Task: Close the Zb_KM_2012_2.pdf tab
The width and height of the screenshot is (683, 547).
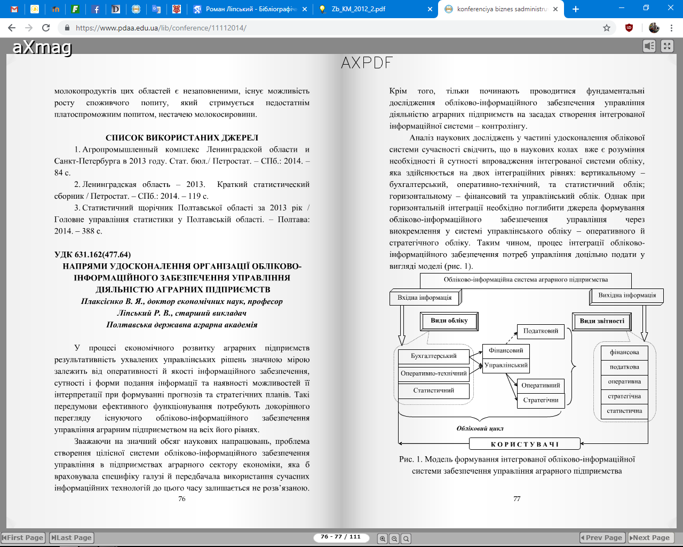Action: point(430,9)
